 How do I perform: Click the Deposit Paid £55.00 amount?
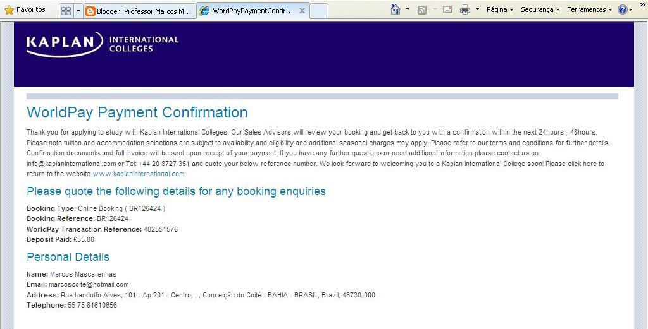[x=84, y=239]
